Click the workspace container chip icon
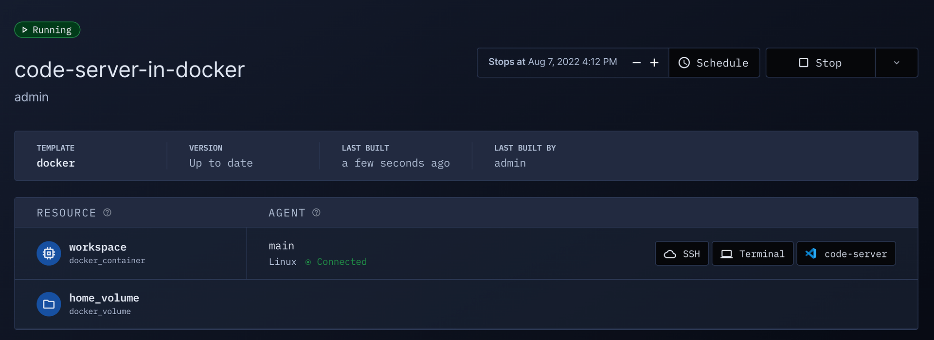The width and height of the screenshot is (934, 340). coord(49,253)
